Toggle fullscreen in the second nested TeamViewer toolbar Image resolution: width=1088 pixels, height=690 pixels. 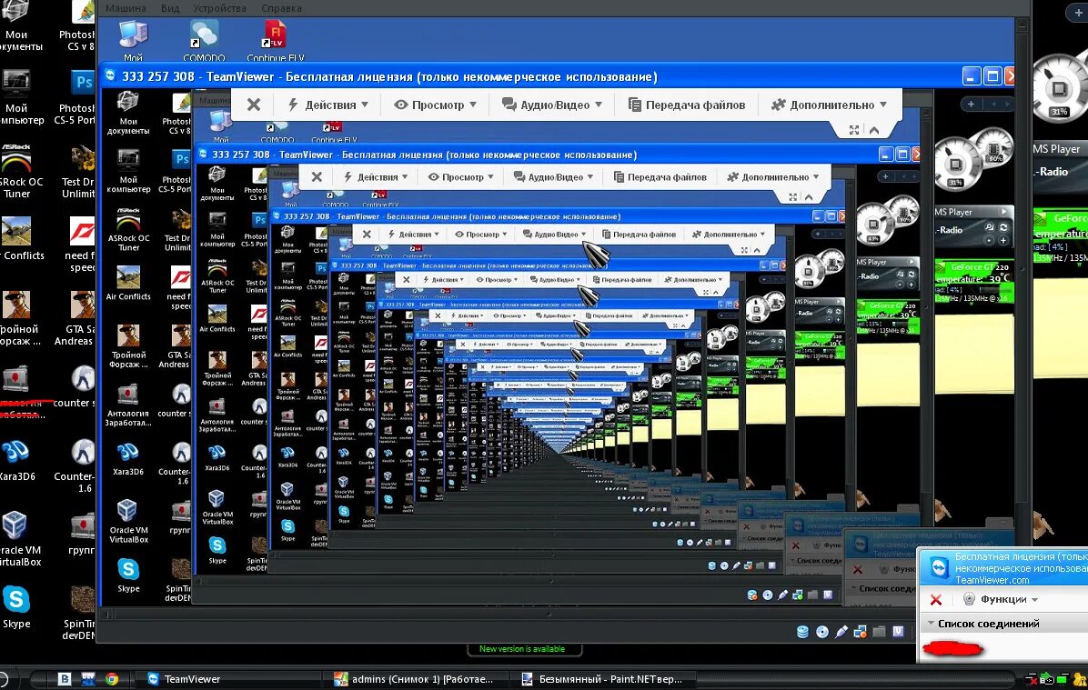click(792, 197)
